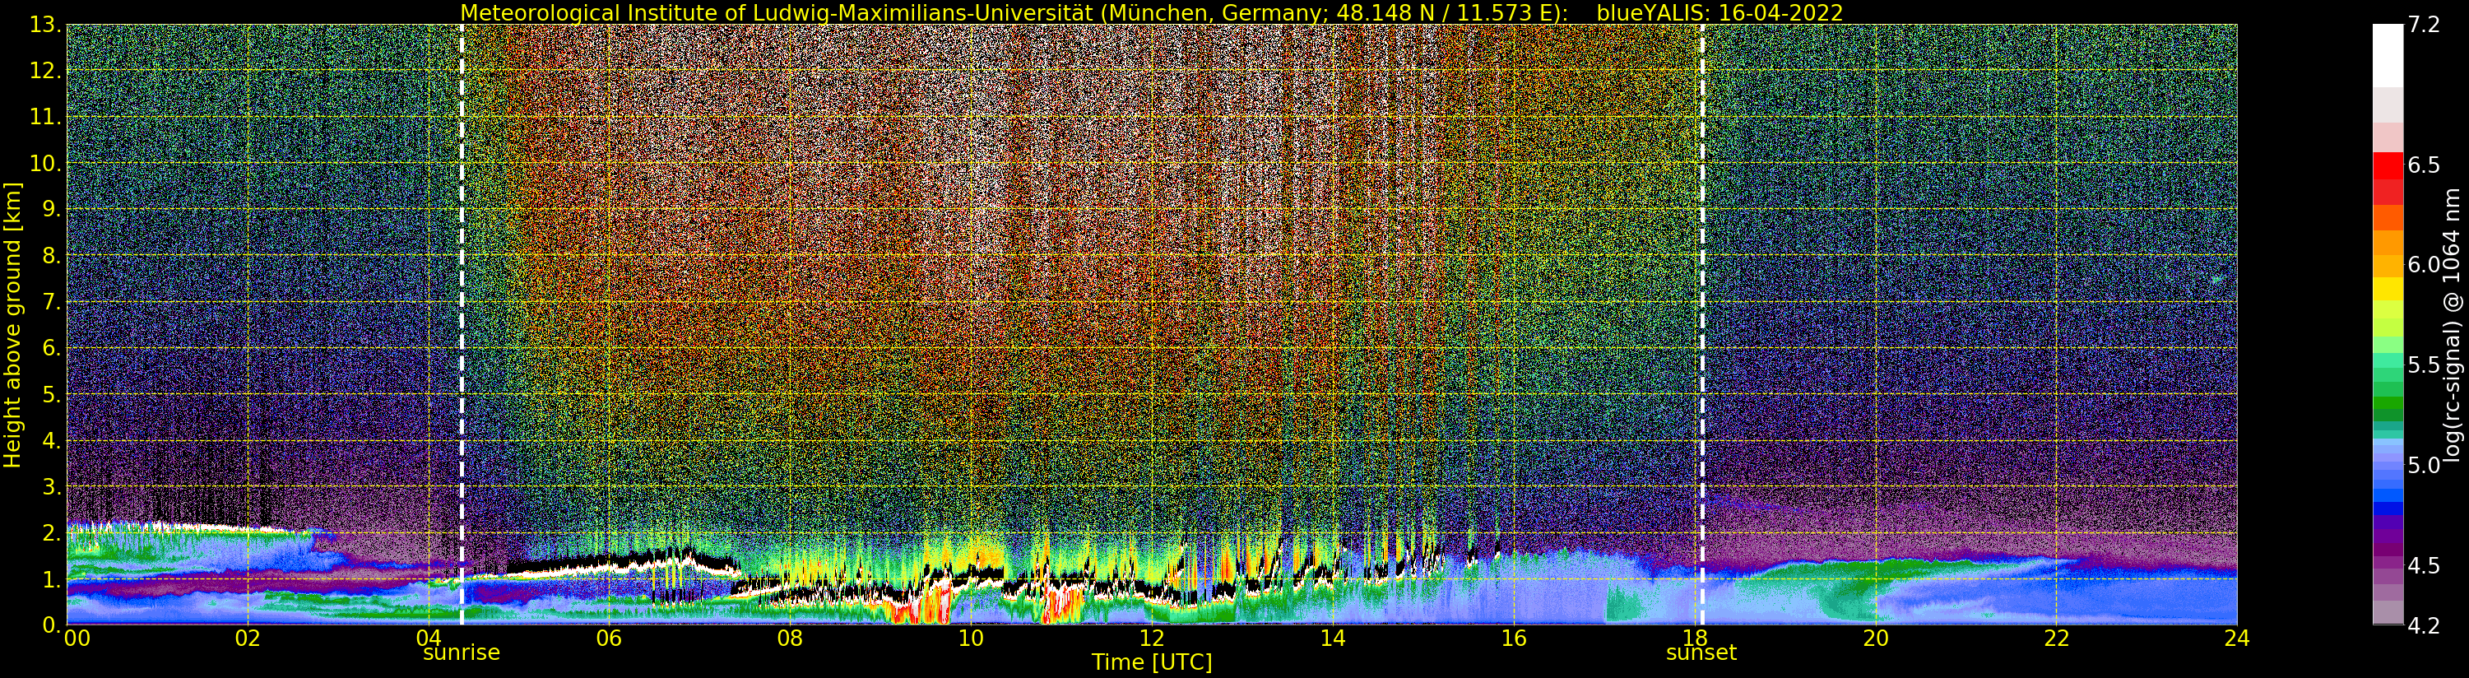This screenshot has width=2469, height=678.
Task: Click the colorbar value label '7.2'
Action: [x=2424, y=25]
